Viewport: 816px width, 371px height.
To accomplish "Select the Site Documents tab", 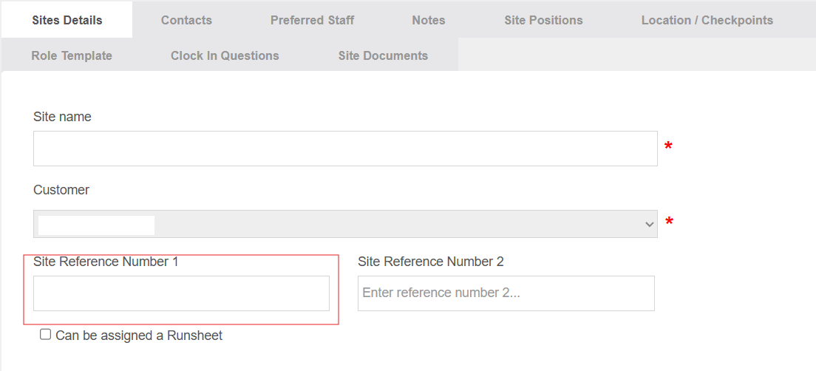I will coord(383,55).
